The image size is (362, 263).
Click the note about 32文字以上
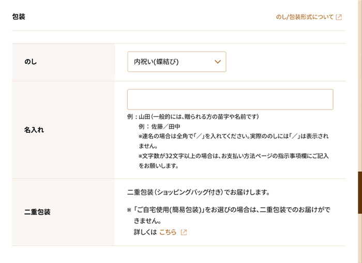point(233,161)
